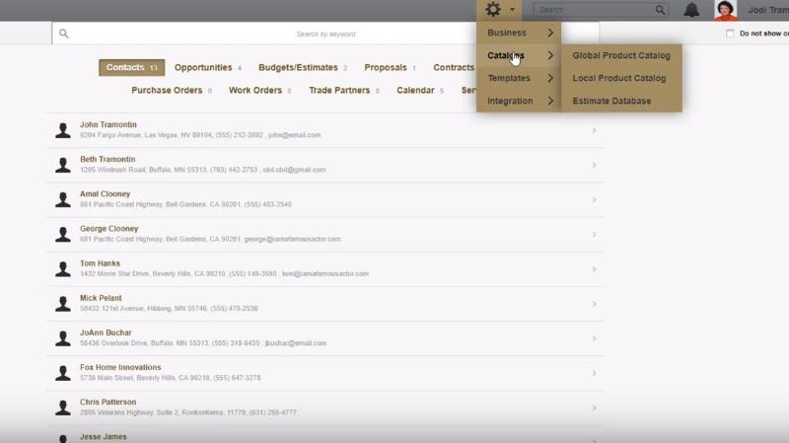Switch to the Opportunities tab
Image resolution: width=789 pixels, height=443 pixels.
[x=203, y=68]
